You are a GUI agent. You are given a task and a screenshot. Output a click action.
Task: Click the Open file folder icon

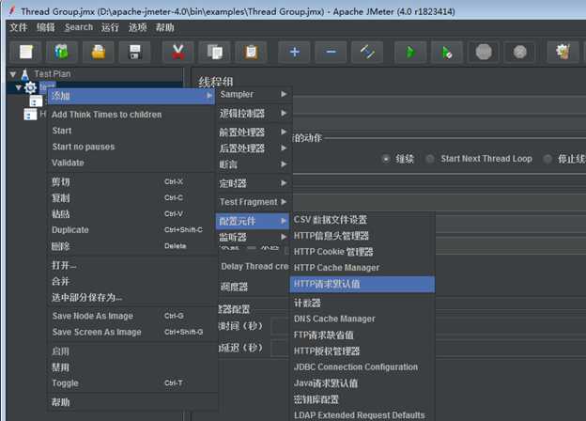(99, 52)
